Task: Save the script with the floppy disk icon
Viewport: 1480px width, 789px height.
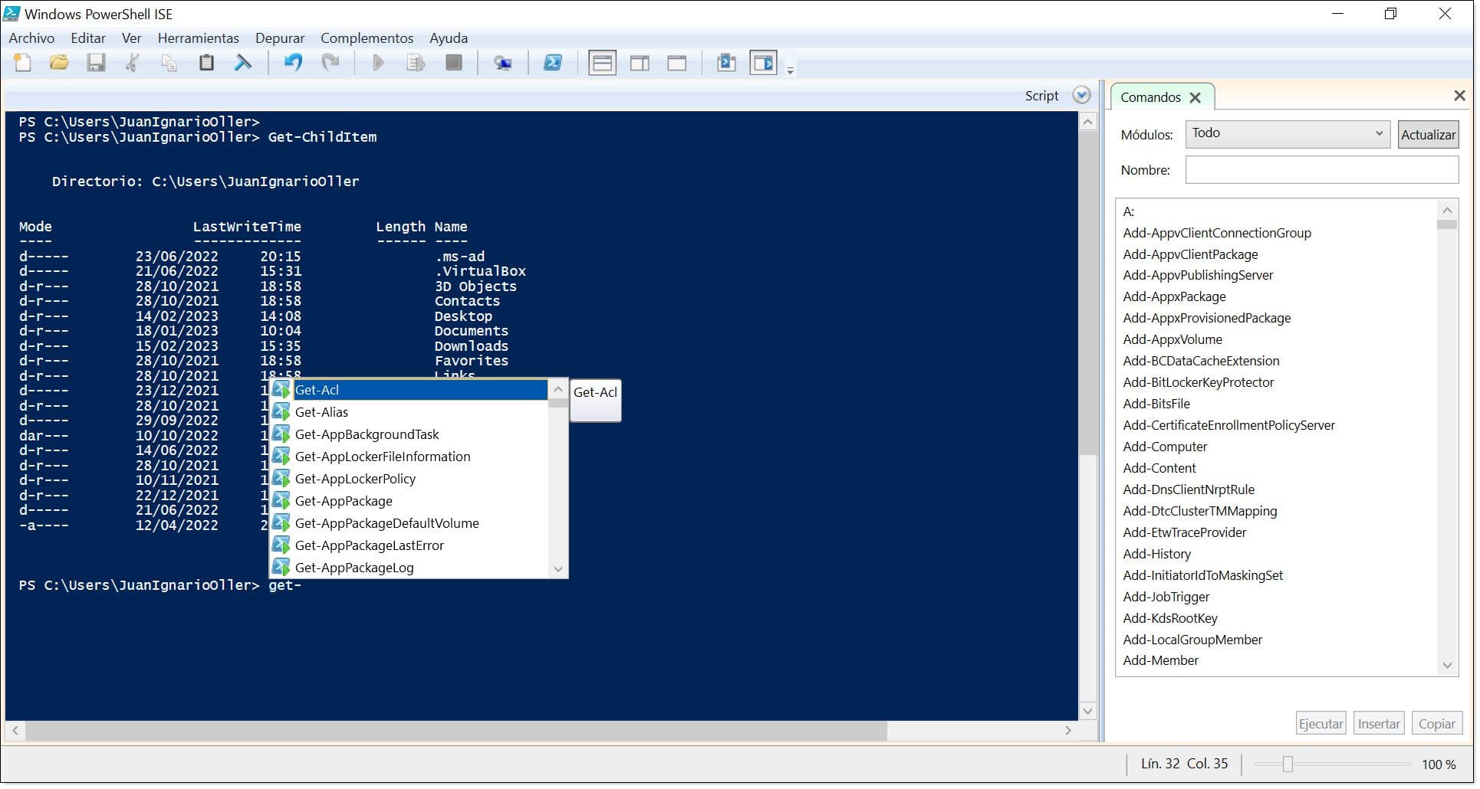Action: (96, 63)
